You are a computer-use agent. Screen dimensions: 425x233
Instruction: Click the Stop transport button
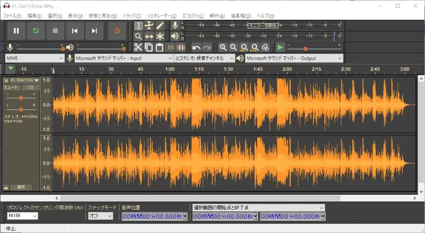point(55,31)
